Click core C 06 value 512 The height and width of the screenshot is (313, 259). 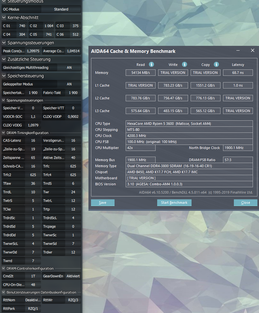(75, 34)
